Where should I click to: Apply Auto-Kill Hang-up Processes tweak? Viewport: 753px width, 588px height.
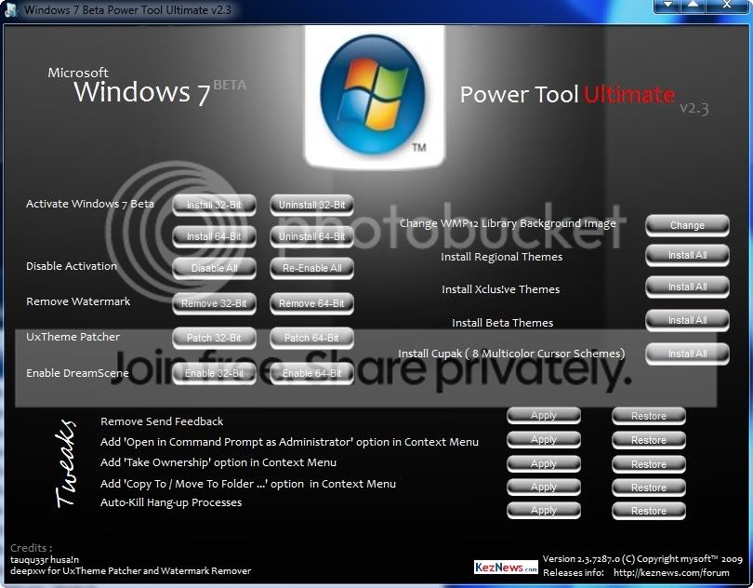click(x=544, y=511)
